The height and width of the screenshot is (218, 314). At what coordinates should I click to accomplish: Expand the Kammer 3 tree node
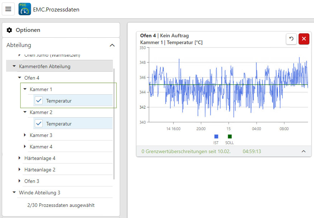(x=25, y=135)
